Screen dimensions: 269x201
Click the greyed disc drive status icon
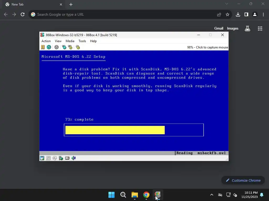(55, 158)
